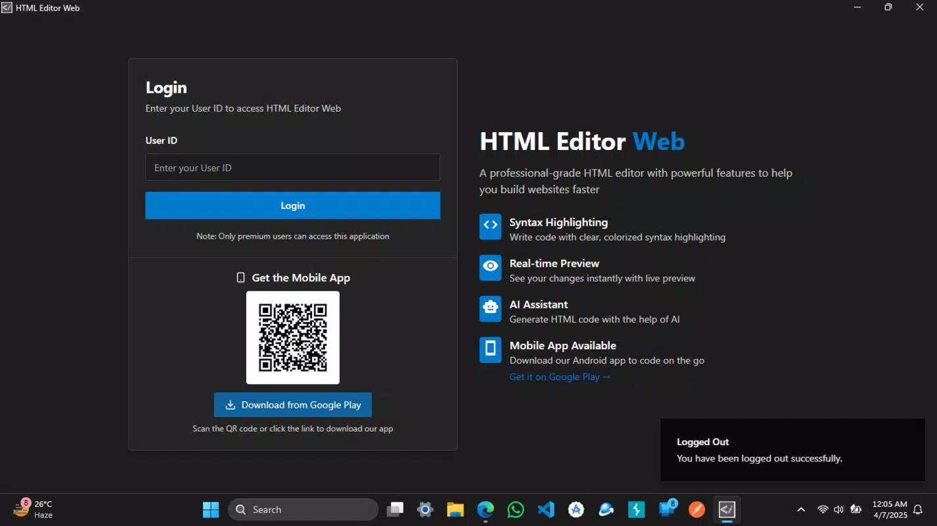Click 'Enter your User ID to access' subtitle
The image size is (937, 526).
pos(243,108)
